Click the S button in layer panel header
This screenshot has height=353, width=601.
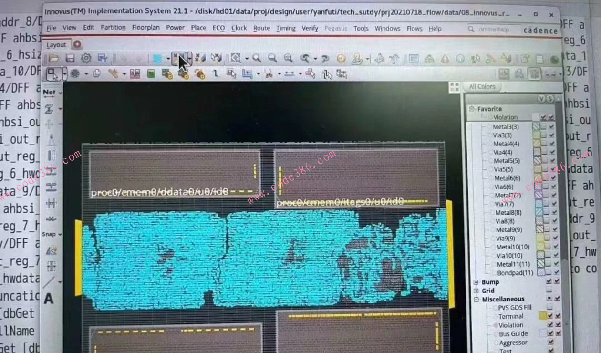click(549, 99)
